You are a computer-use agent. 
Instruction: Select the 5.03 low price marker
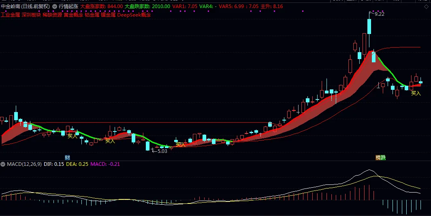[162, 151]
